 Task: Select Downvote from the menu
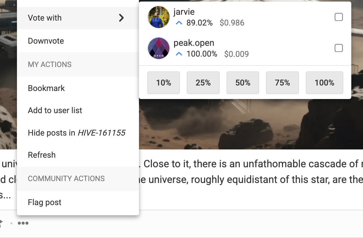(46, 41)
